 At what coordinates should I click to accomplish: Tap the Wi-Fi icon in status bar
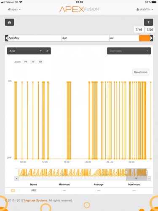(21, 2)
